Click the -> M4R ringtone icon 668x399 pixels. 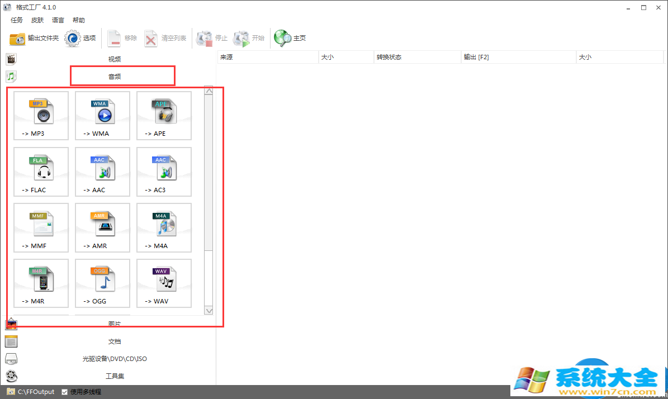coord(41,283)
